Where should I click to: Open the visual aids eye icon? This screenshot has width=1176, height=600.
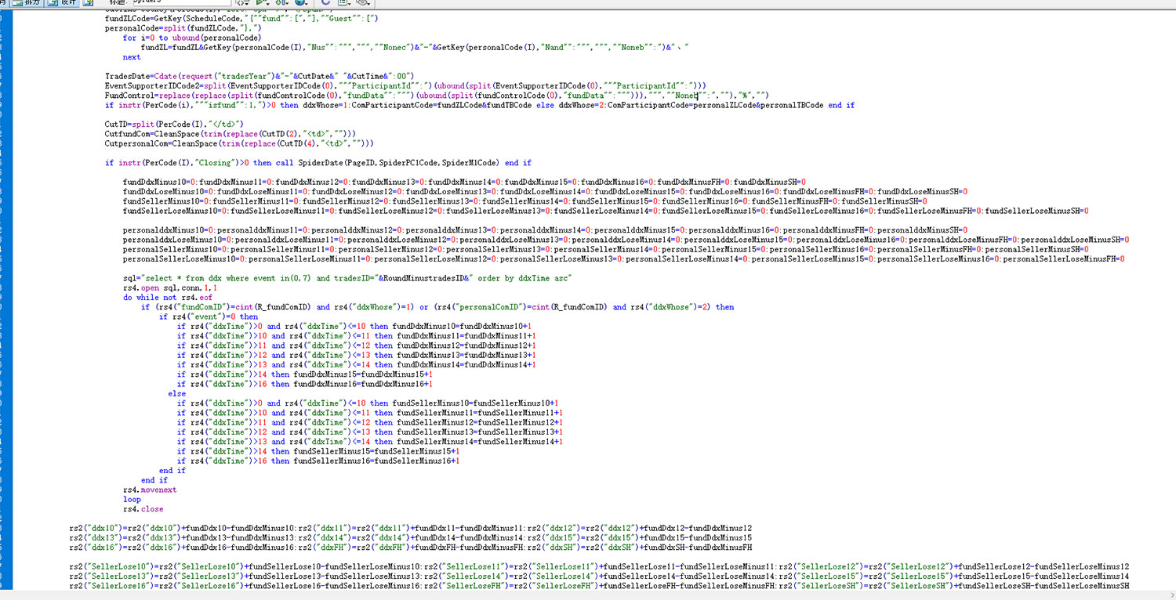(363, 2)
